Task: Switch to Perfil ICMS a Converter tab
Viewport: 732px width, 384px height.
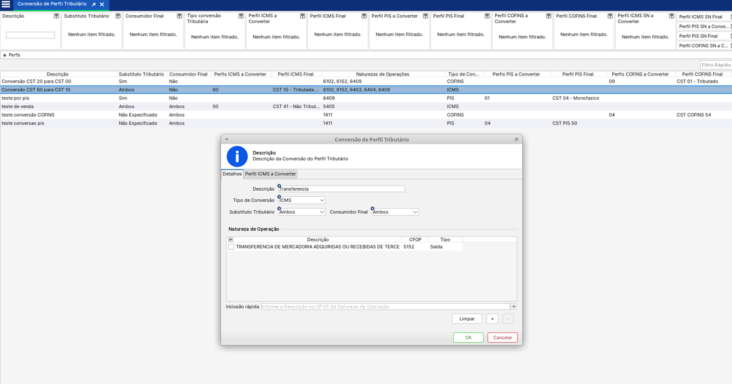Action: click(x=270, y=174)
